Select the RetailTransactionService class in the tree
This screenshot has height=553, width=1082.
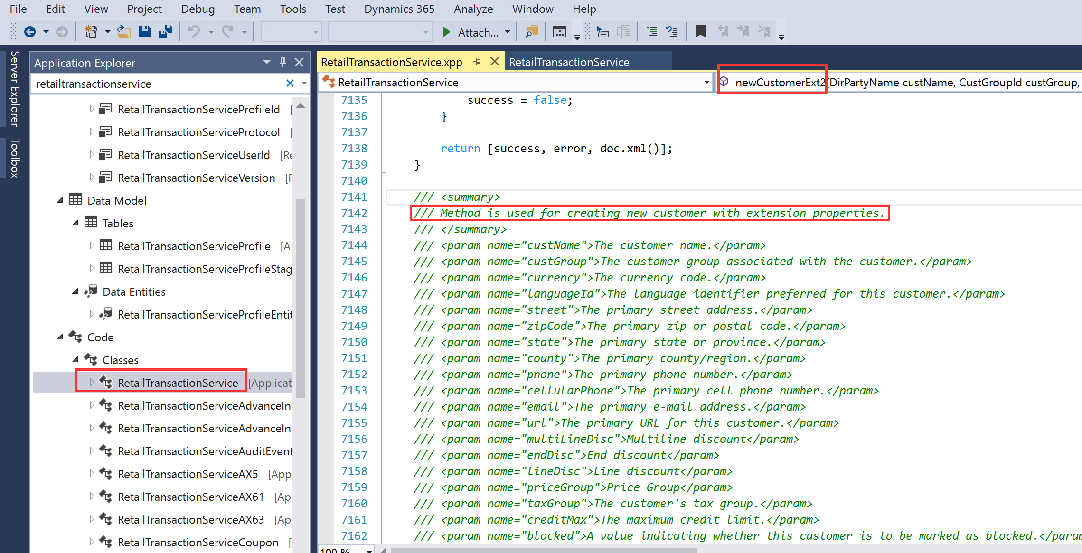(x=178, y=383)
